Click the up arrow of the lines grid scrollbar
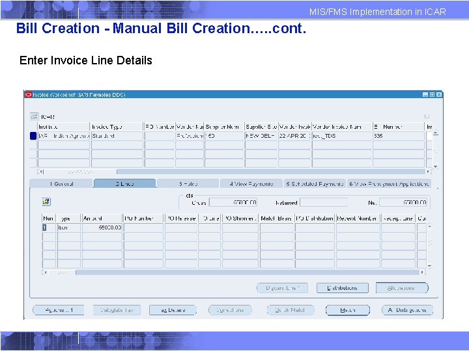The image size is (469, 351). click(429, 226)
